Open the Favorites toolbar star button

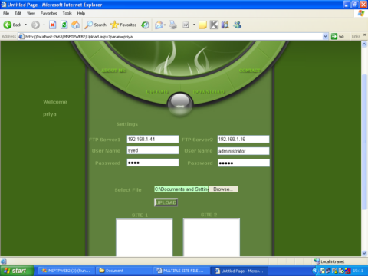point(123,25)
